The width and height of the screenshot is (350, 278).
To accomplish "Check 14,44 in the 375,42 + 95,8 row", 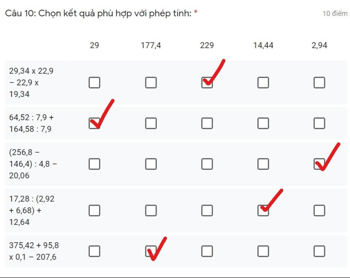I will pyautogui.click(x=263, y=251).
